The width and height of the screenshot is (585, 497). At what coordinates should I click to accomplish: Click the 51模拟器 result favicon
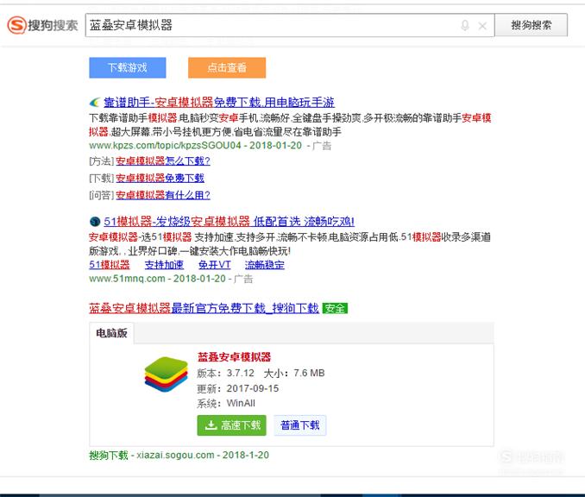[x=95, y=222]
